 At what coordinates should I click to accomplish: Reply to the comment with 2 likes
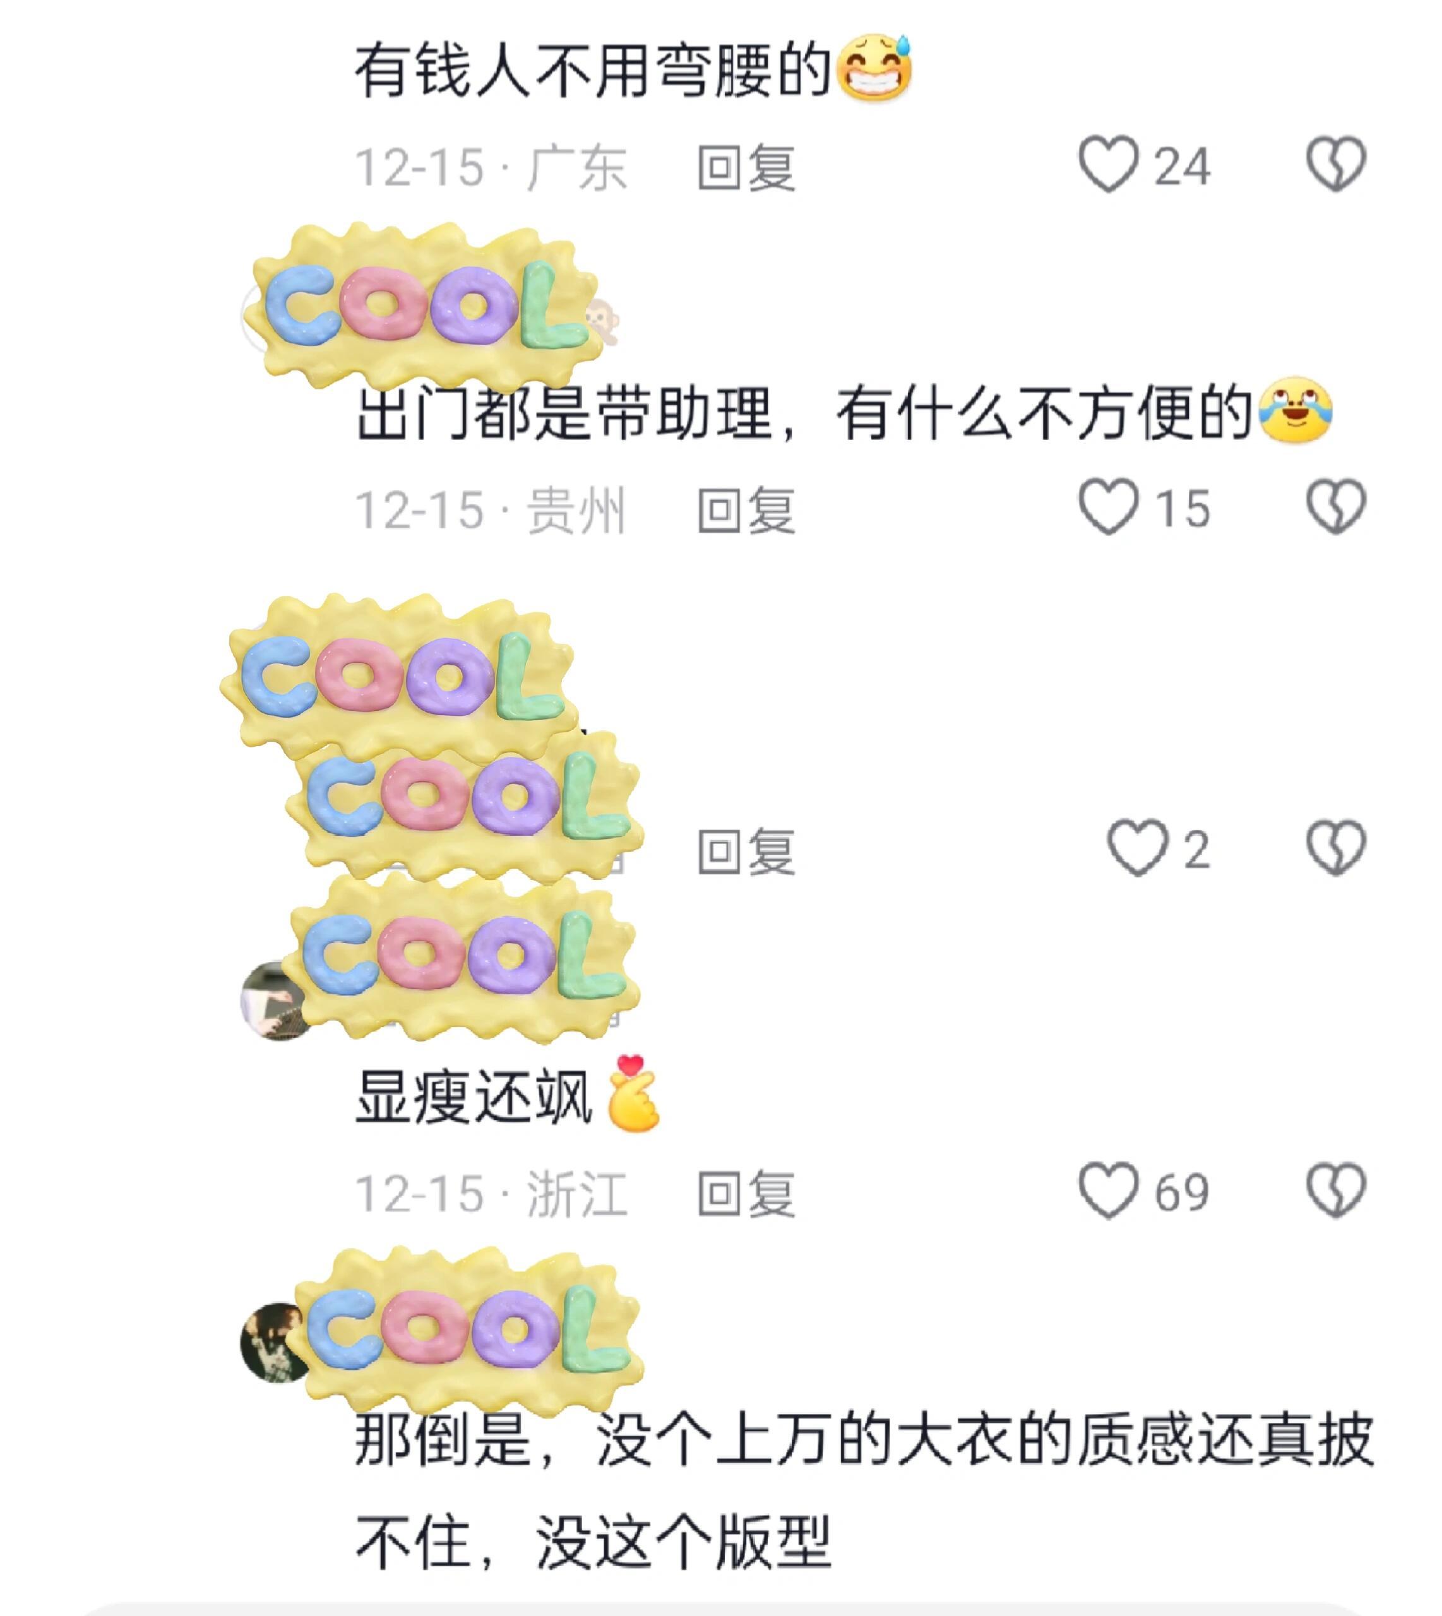(x=746, y=851)
